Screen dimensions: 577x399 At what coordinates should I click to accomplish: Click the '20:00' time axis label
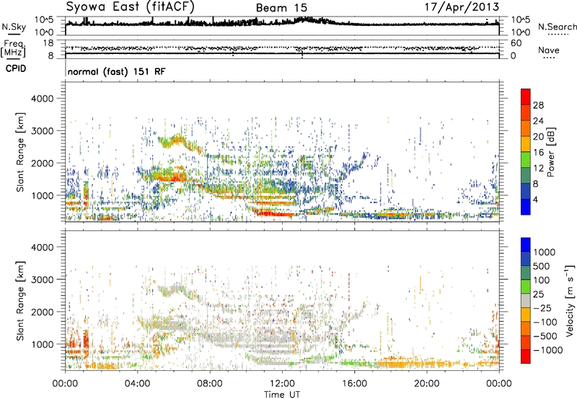[427, 384]
